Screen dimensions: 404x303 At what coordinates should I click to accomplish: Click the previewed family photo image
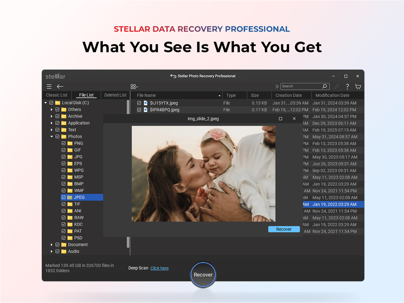pos(204,174)
